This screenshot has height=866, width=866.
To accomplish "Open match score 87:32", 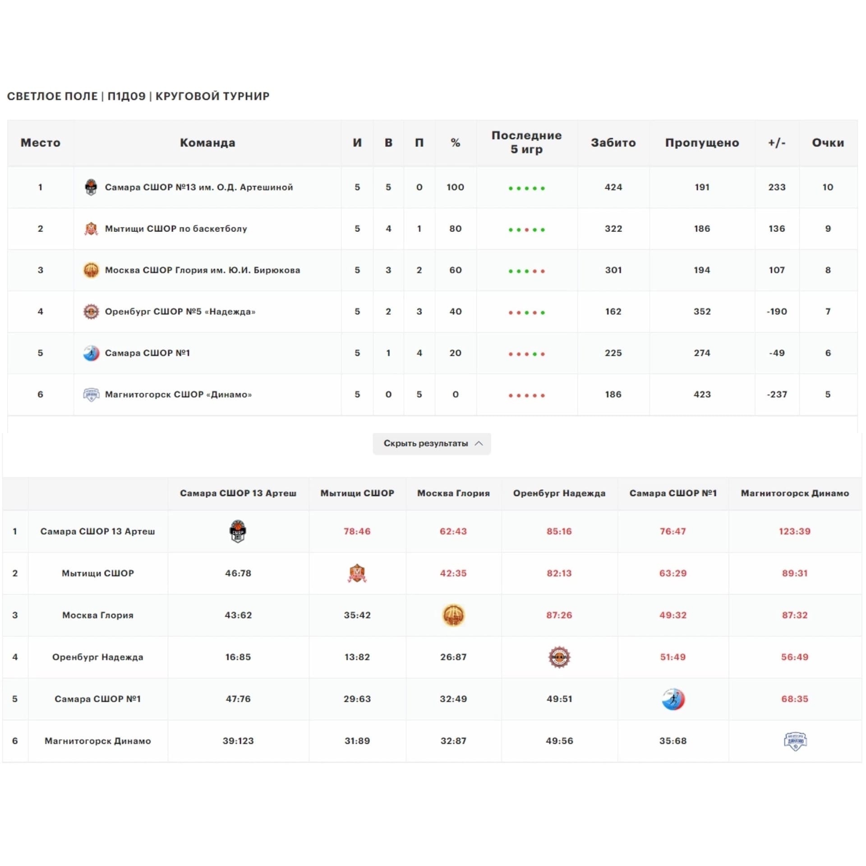I will pyautogui.click(x=795, y=616).
